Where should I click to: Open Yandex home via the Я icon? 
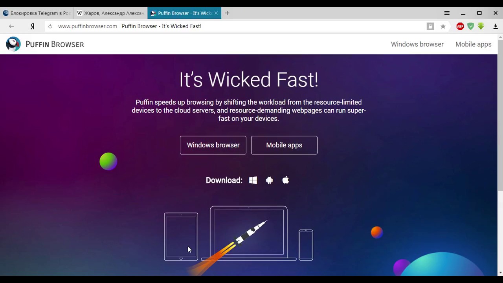[33, 26]
